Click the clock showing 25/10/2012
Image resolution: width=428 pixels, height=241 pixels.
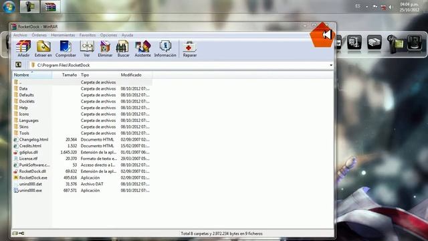[x=409, y=7]
